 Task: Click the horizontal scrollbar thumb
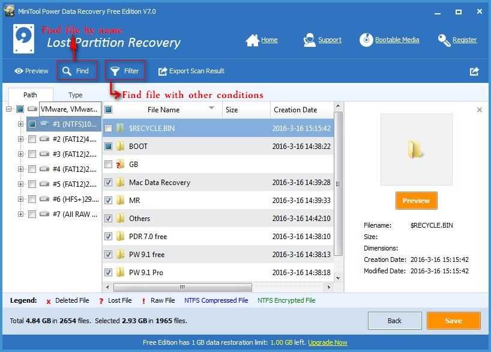(x=182, y=287)
